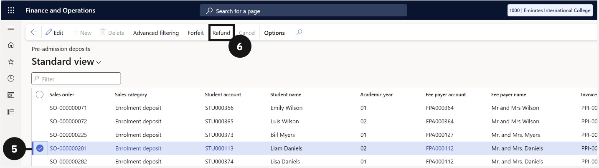Viewport: 599px width, 168px height.
Task: Click the Forfeit action
Action: pos(195,33)
